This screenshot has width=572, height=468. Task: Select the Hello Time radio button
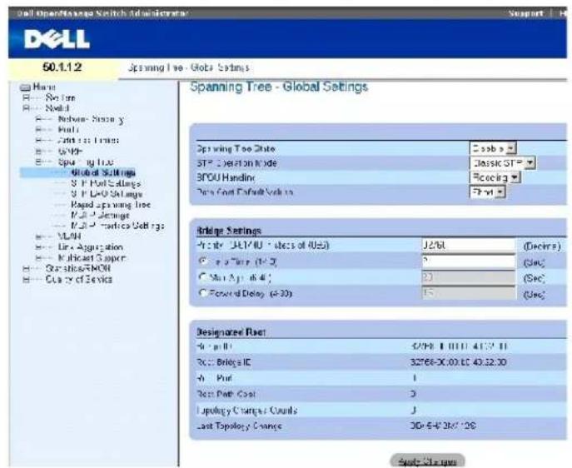[x=203, y=262]
